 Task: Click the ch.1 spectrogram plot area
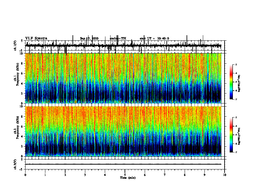point(123,78)
